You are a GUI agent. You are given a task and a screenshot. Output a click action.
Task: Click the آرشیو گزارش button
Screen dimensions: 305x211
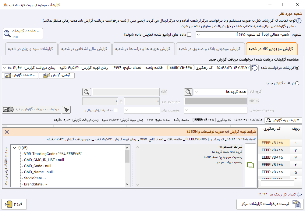57,76
